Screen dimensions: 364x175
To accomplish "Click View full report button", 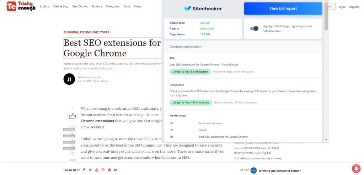I will [x=283, y=9].
